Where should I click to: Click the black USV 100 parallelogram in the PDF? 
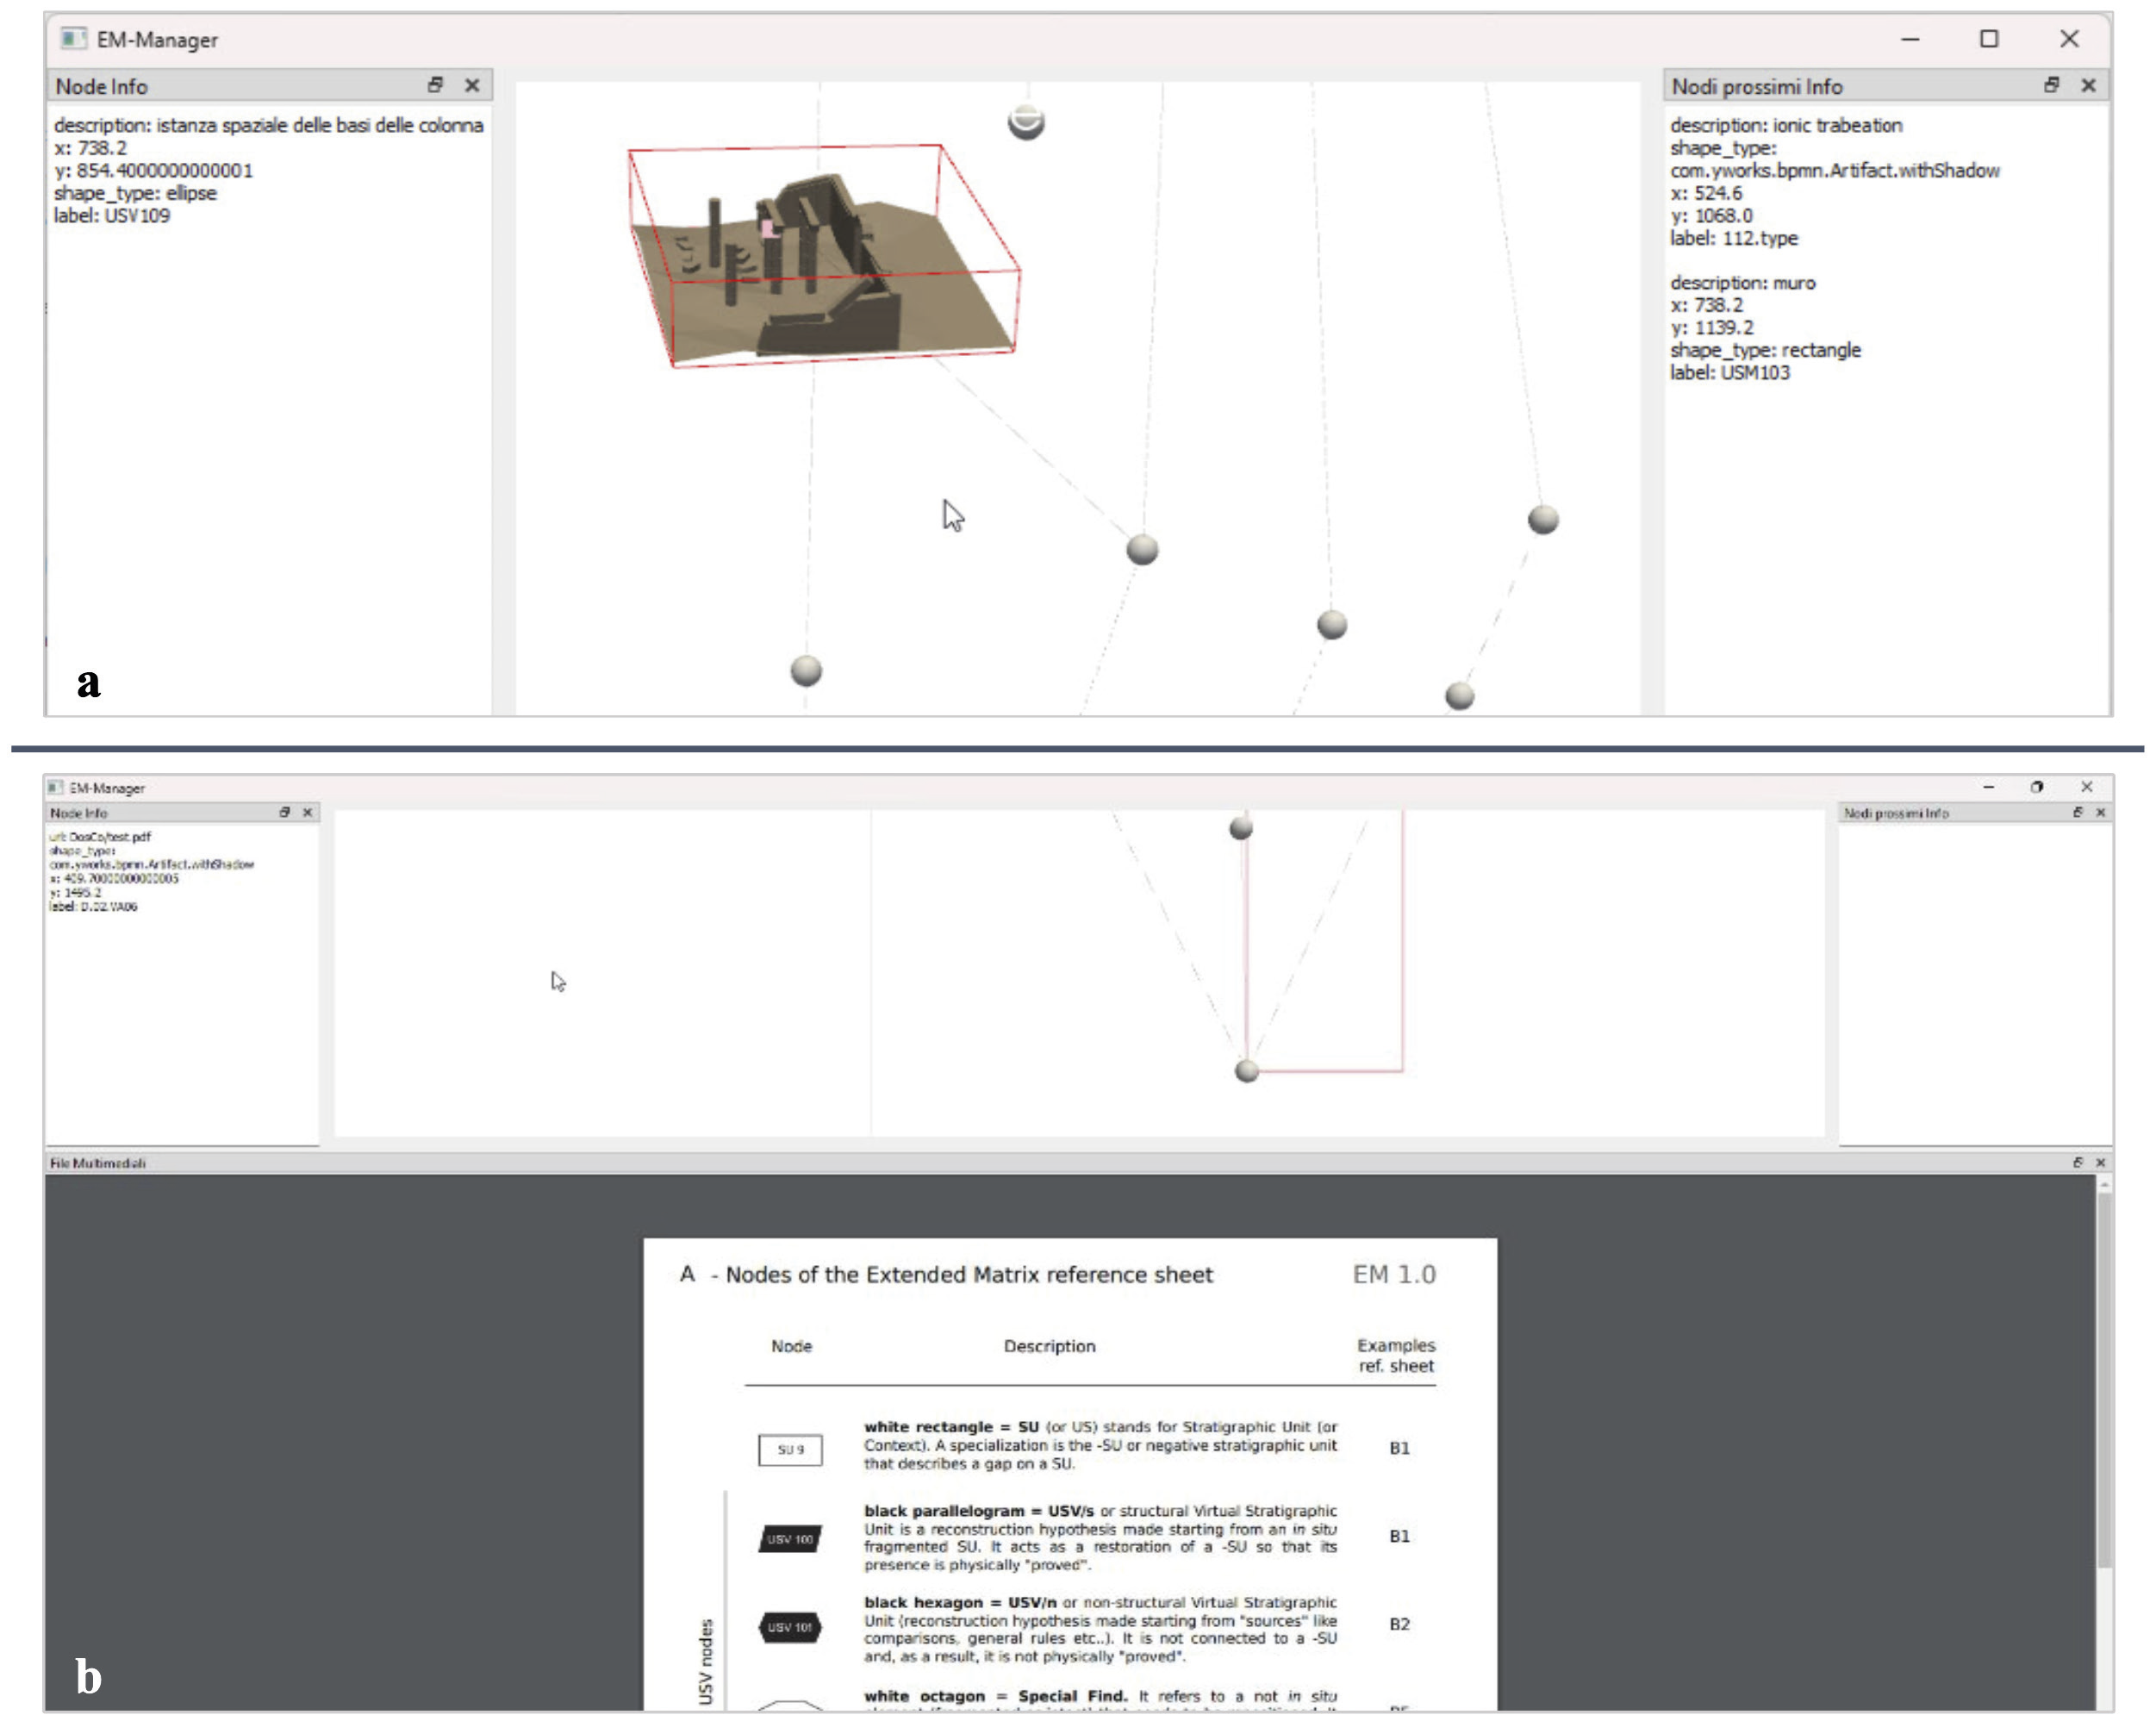coord(790,1539)
